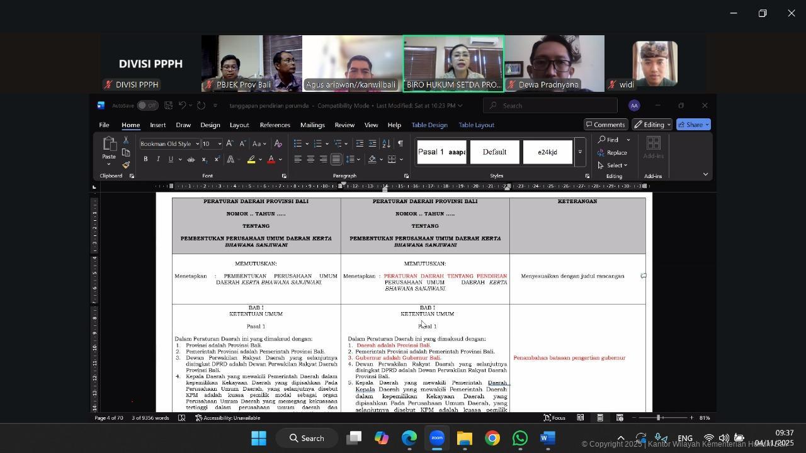Open the Editing mode dropdown
This screenshot has height=453, width=806.
(x=652, y=125)
